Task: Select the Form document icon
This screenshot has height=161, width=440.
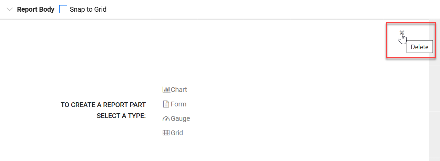Action: click(x=166, y=104)
